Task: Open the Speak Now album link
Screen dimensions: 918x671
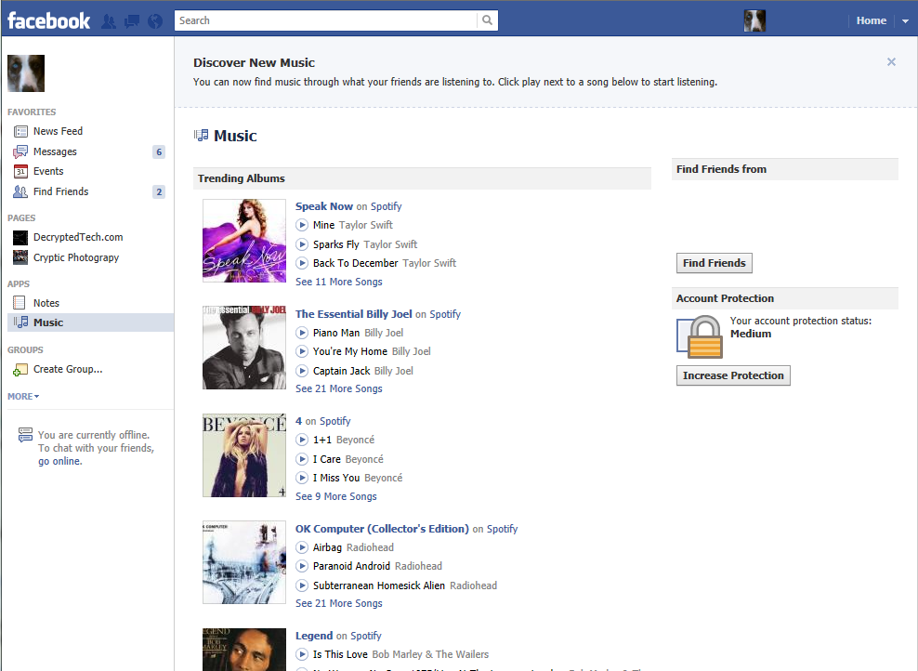Action: pos(323,206)
